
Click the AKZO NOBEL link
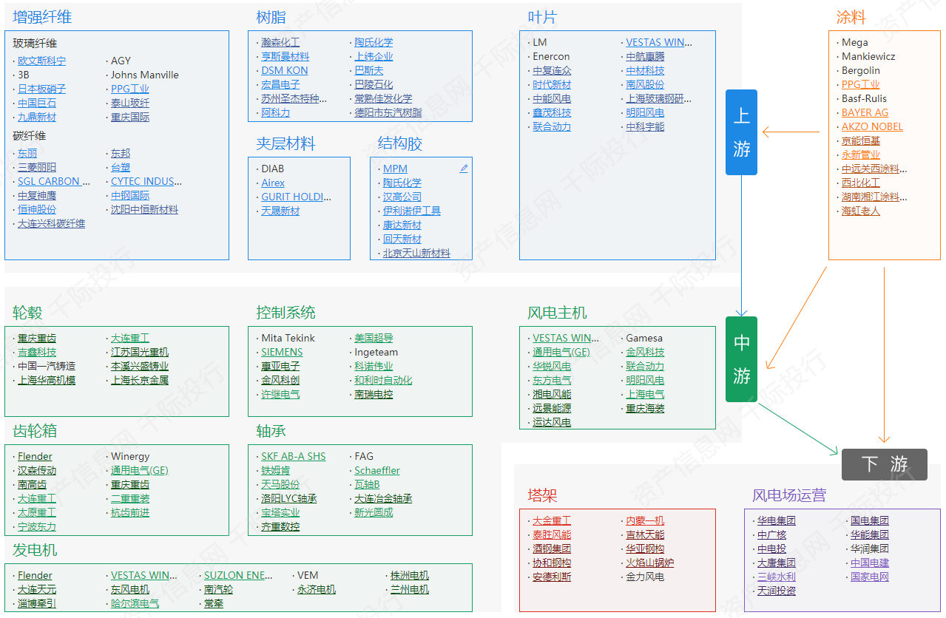click(872, 126)
